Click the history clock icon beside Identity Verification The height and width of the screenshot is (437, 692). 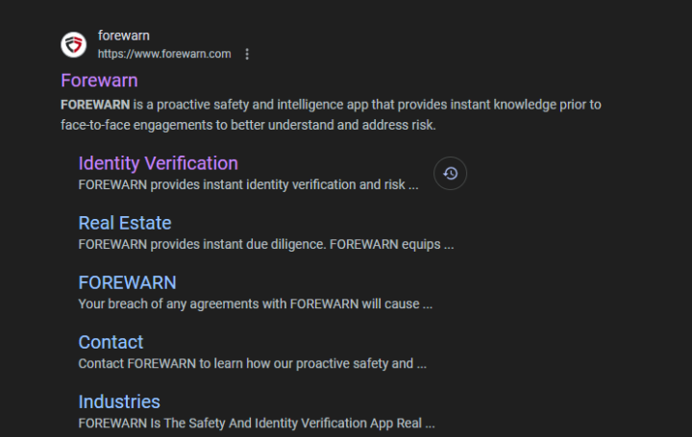click(x=450, y=174)
